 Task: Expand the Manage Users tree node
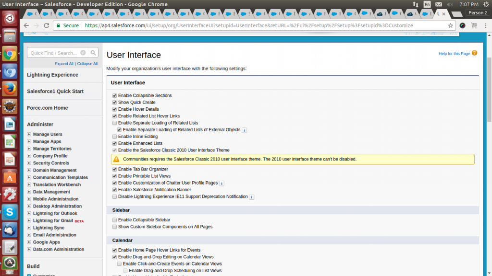[29, 135]
